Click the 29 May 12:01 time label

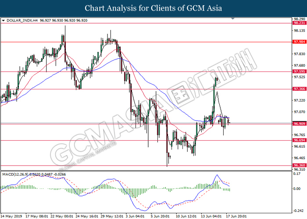112,216
